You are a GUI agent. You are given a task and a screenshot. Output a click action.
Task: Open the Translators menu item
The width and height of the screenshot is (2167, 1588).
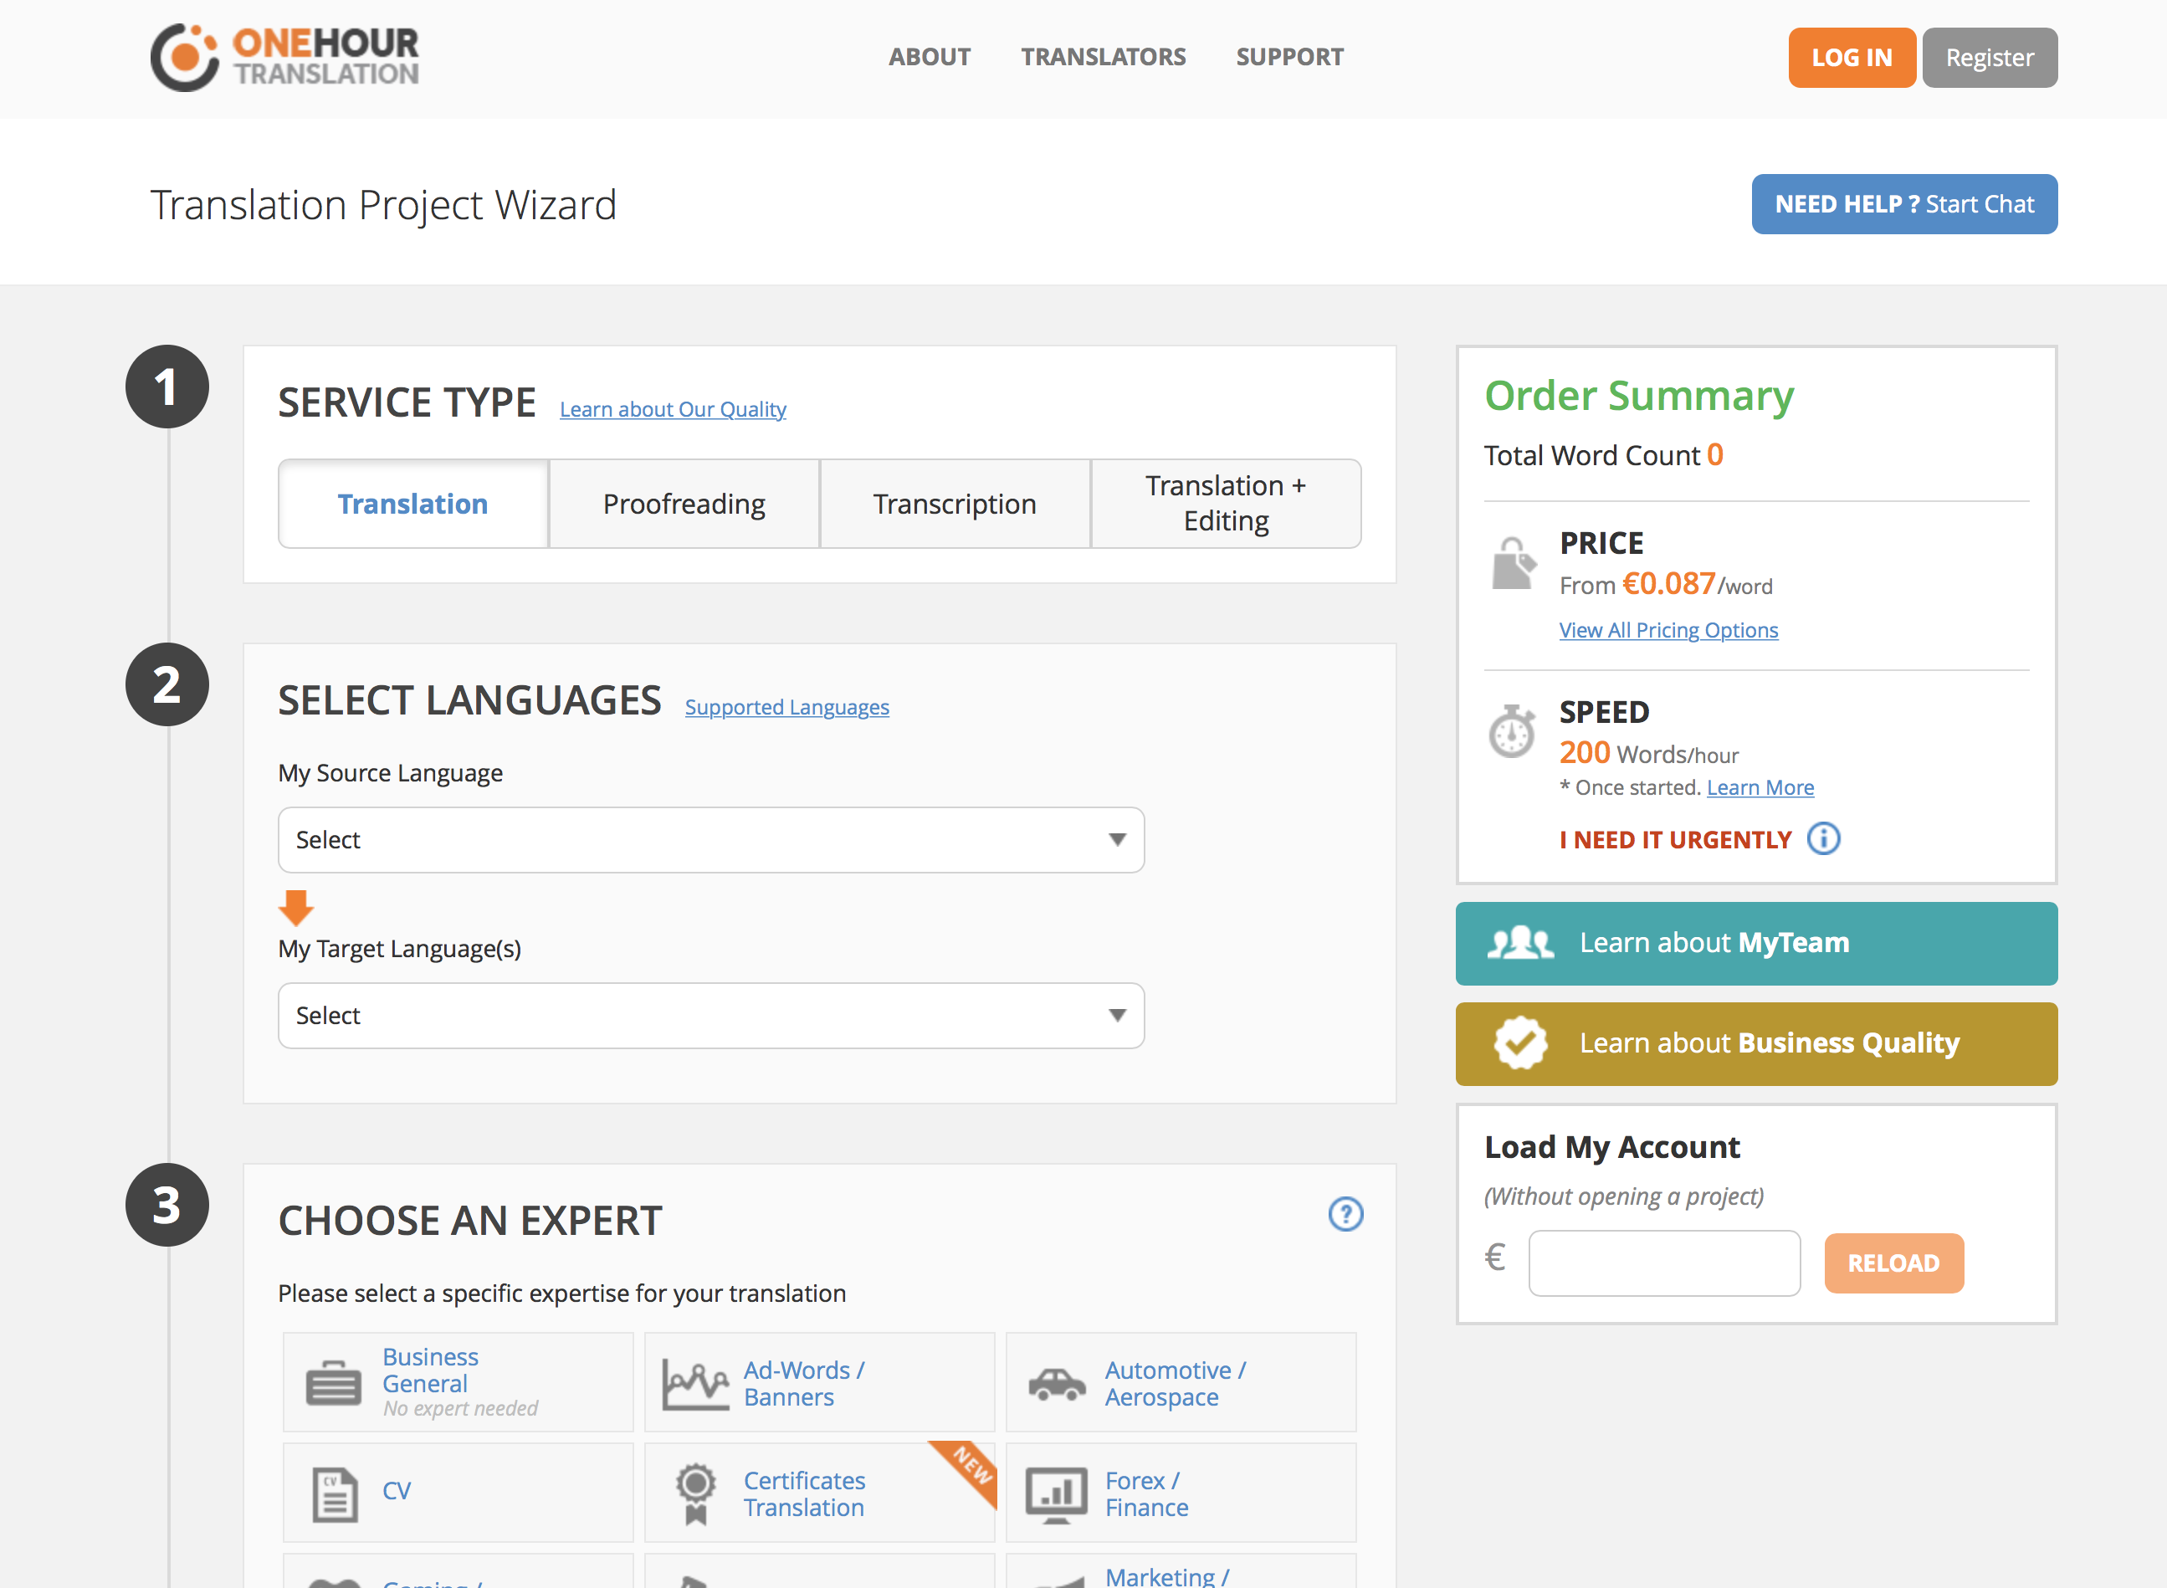pos(1103,58)
